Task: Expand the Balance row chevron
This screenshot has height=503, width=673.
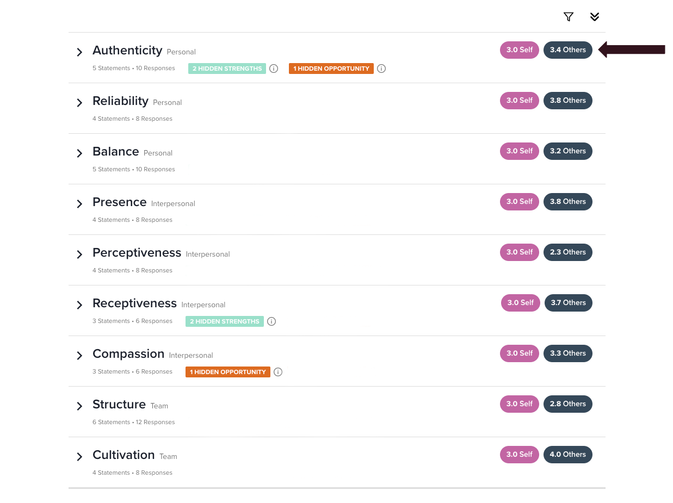Action: click(x=79, y=153)
